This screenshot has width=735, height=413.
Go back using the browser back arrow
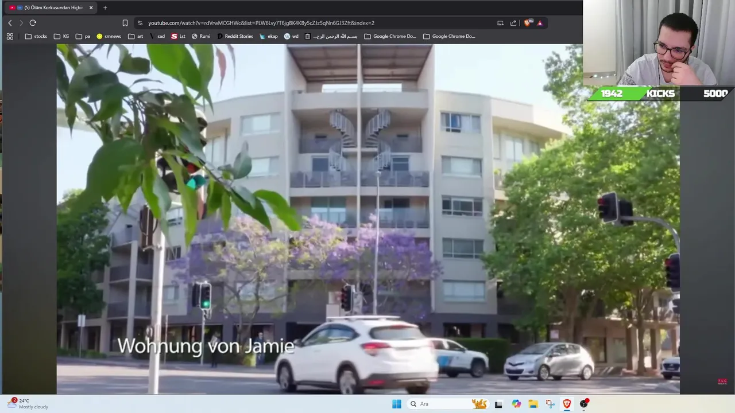click(x=10, y=23)
